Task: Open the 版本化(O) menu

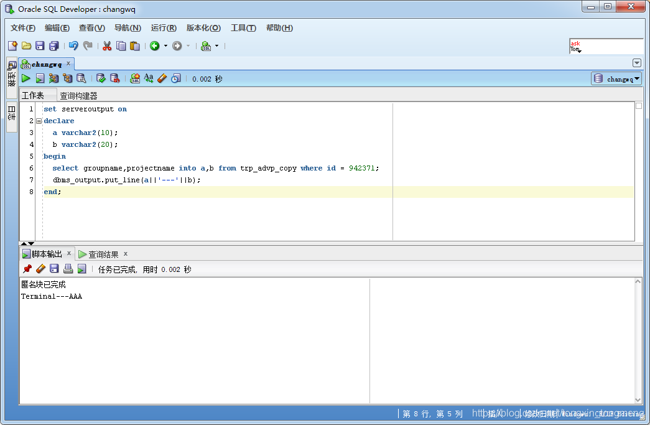Action: [203, 28]
